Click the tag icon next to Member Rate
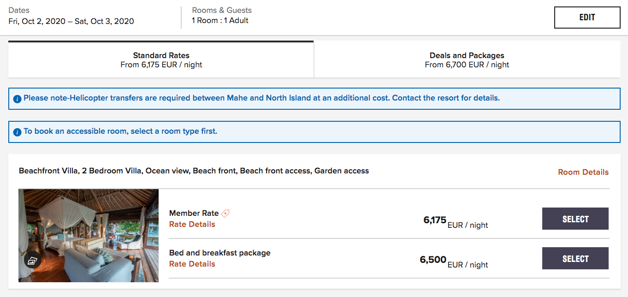The height and width of the screenshot is (297, 628). pyautogui.click(x=225, y=213)
